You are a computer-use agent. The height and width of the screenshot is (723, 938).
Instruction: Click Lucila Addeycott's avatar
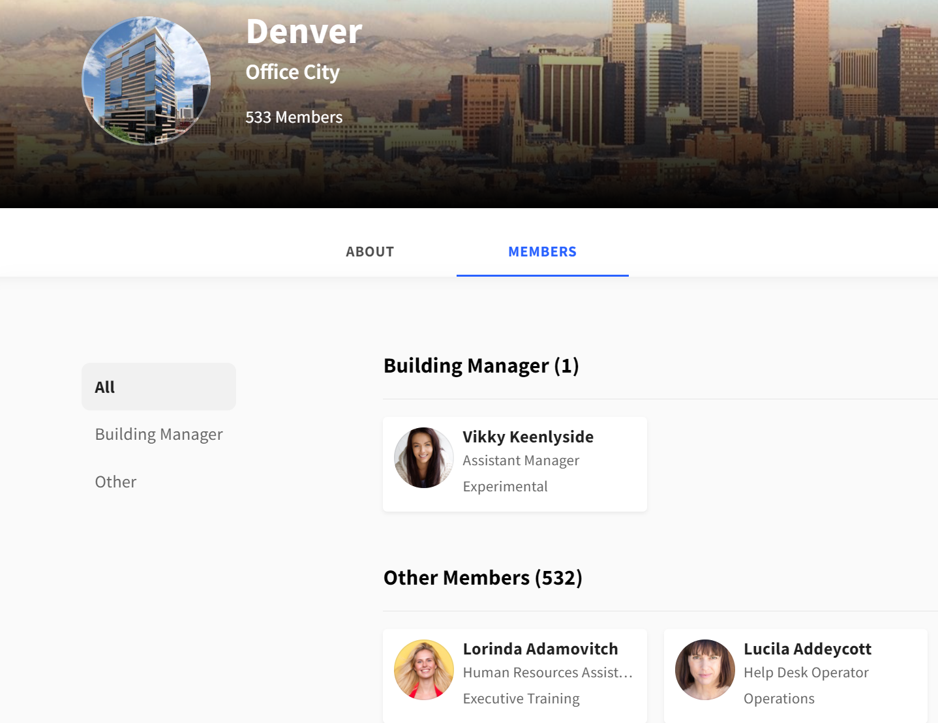[x=705, y=669]
